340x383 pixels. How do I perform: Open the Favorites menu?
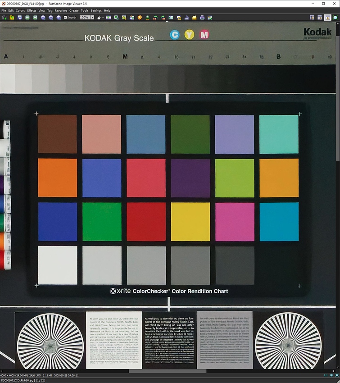point(61,10)
